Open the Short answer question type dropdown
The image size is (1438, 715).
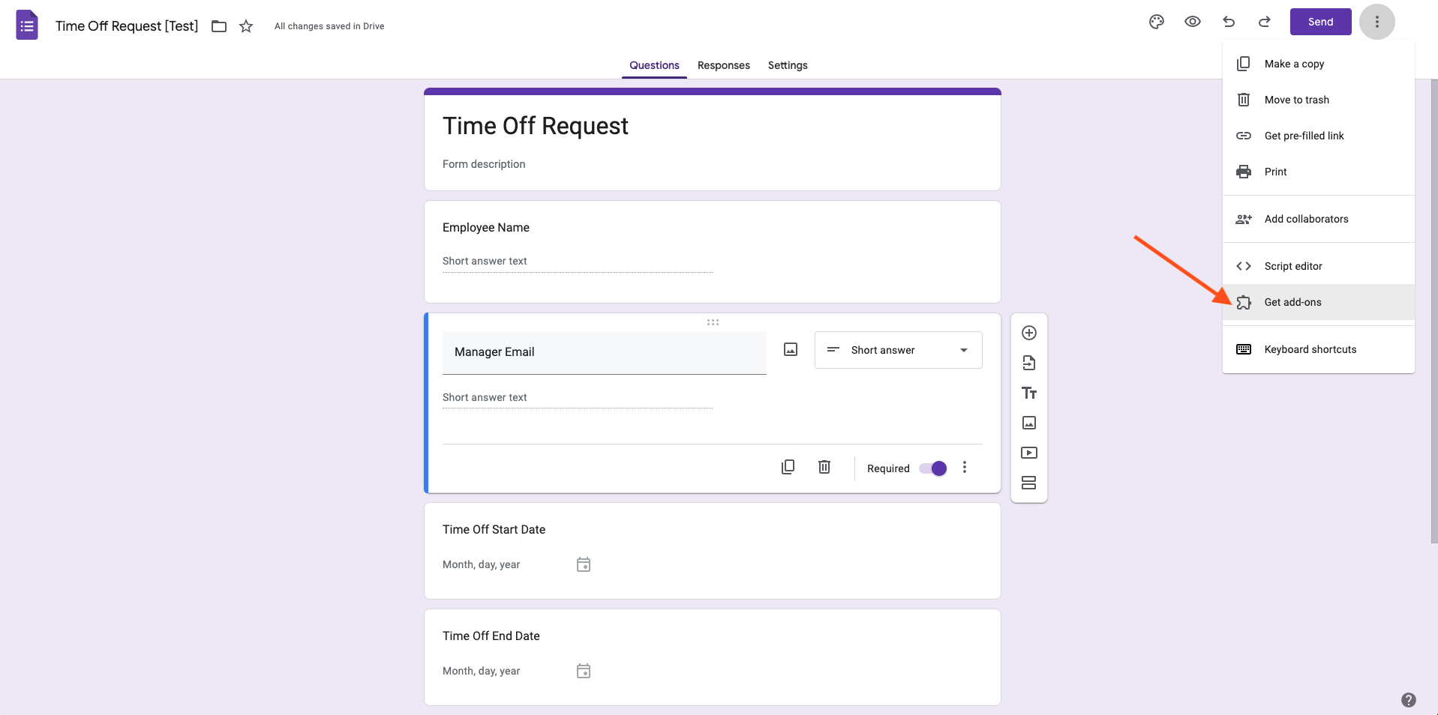[x=898, y=350]
